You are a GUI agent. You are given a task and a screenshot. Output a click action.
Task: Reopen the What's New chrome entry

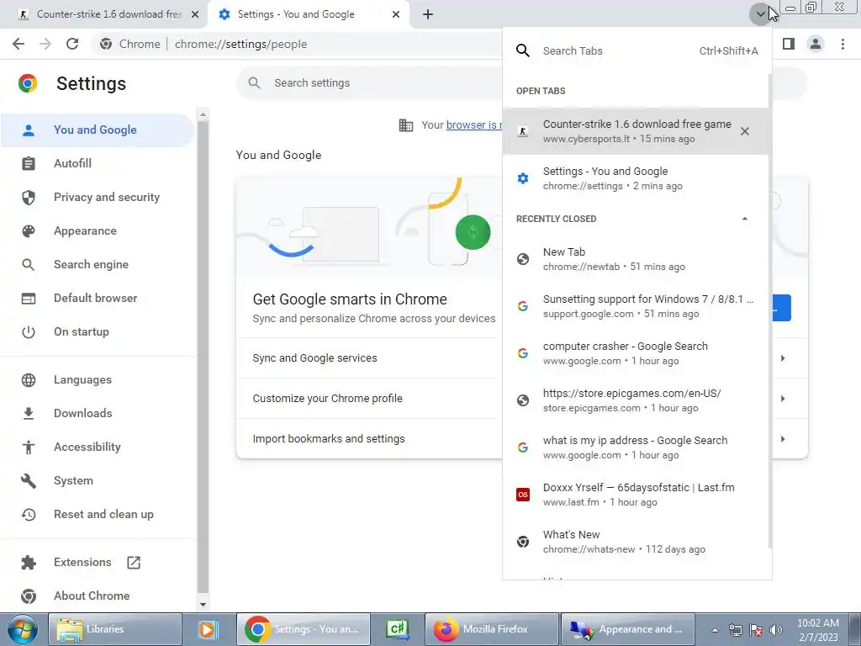(x=636, y=543)
